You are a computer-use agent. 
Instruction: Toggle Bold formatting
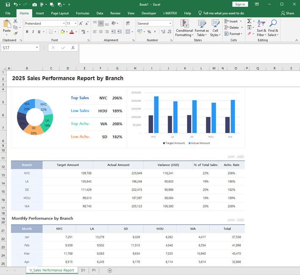tap(27, 32)
